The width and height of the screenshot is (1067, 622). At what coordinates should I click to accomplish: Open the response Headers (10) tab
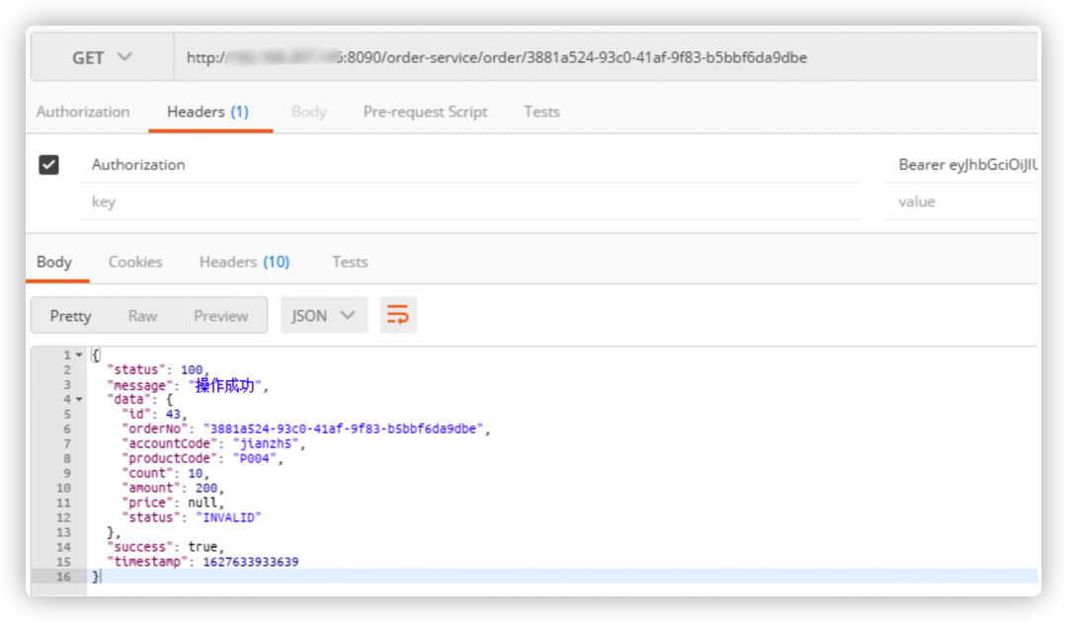pos(244,262)
